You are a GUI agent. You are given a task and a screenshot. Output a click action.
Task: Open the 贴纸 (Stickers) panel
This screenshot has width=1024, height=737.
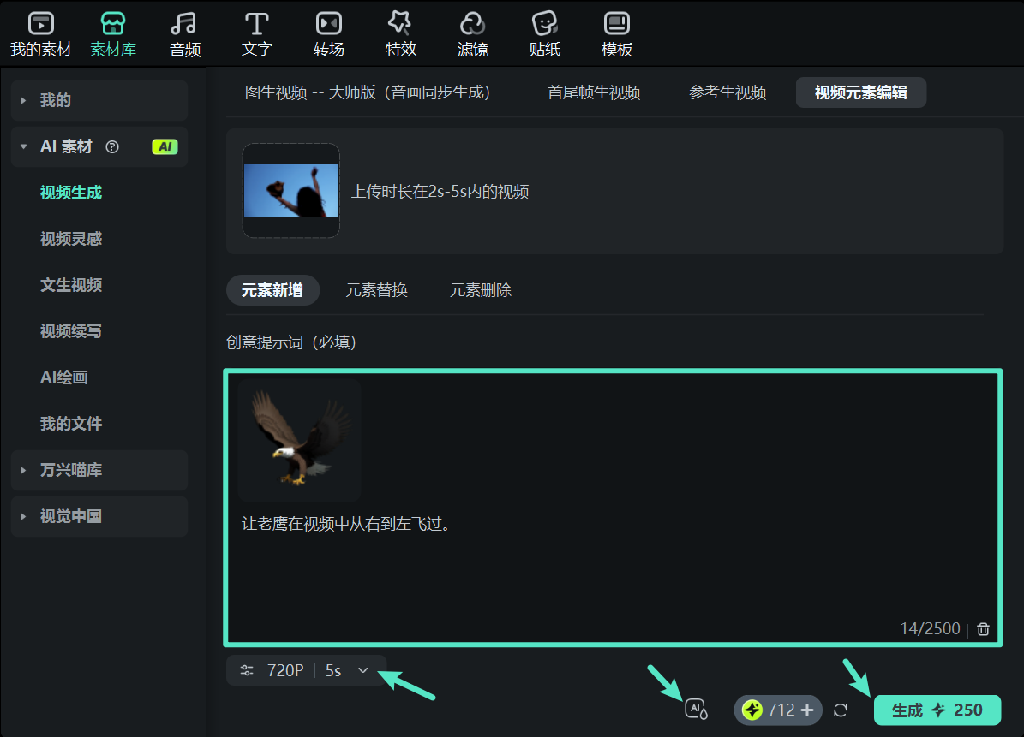tap(544, 33)
